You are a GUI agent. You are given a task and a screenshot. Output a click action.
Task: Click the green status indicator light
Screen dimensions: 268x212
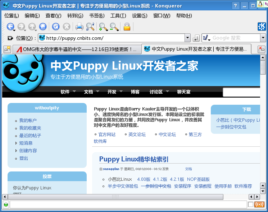6,204
